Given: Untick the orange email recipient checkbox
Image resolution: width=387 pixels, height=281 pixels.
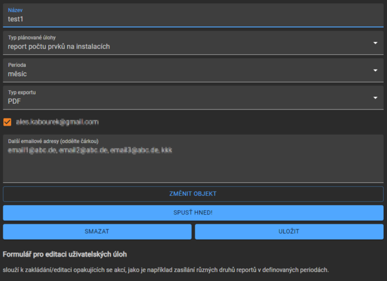Looking at the screenshot, I should [7, 122].
